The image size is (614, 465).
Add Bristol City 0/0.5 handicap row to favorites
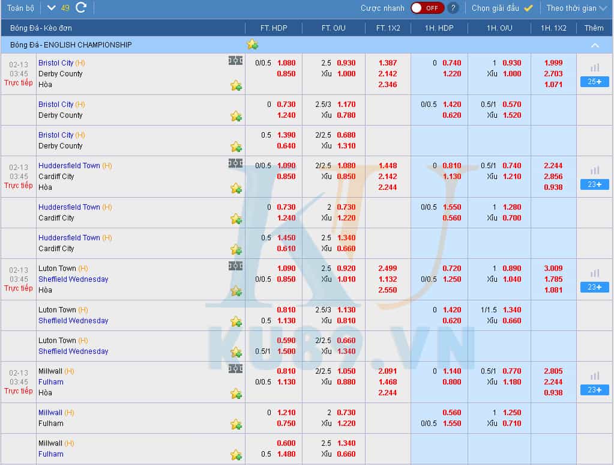[x=236, y=85]
